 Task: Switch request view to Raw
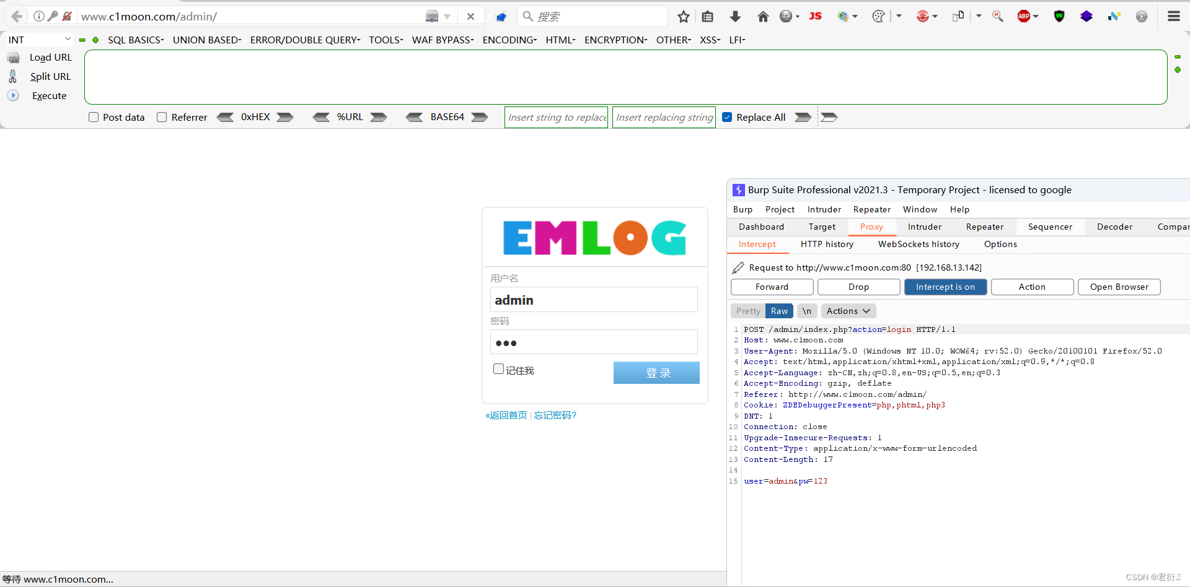779,311
